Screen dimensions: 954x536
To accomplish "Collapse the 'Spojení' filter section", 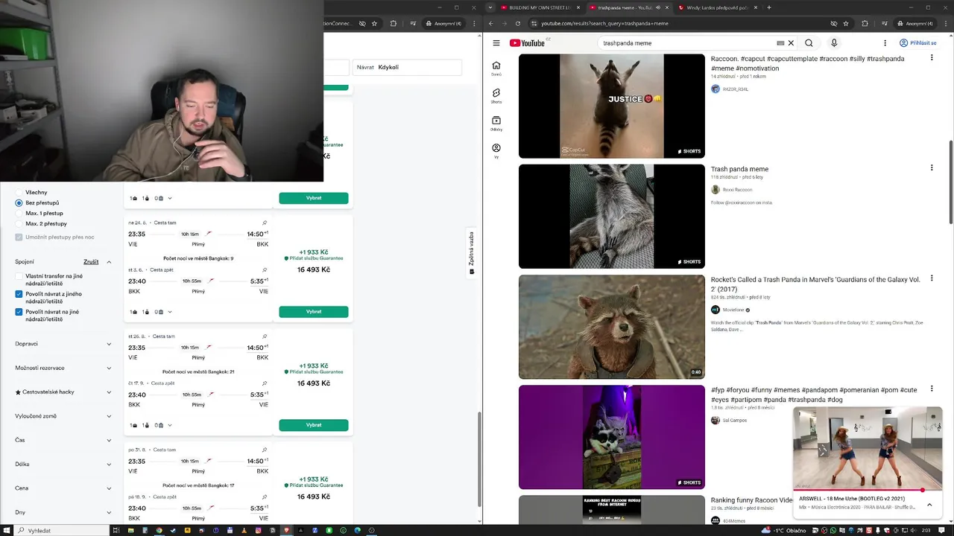I will (x=109, y=262).
